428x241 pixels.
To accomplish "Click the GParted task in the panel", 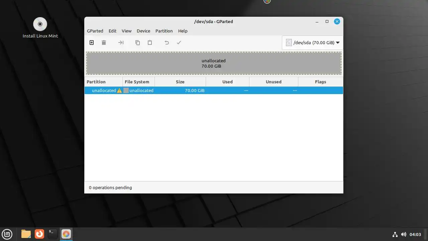I will [66, 234].
